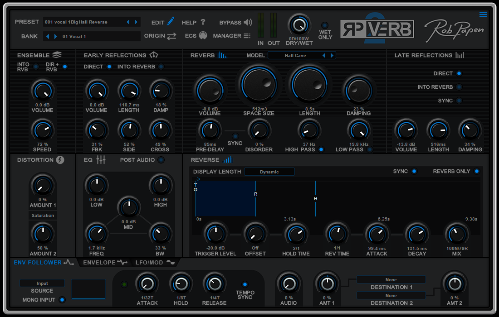This screenshot has width=499, height=317.
Task: Toggle Reverse Sync switch
Action: point(414,171)
